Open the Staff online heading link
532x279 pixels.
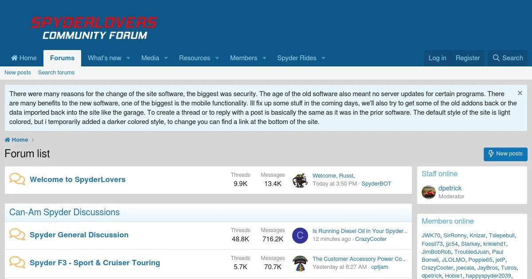[440, 174]
